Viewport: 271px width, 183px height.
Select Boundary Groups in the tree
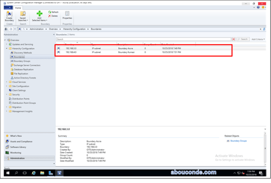(x=22, y=61)
